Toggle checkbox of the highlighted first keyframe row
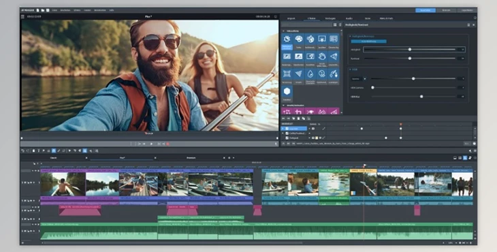The height and width of the screenshot is (252, 497). (x=287, y=129)
